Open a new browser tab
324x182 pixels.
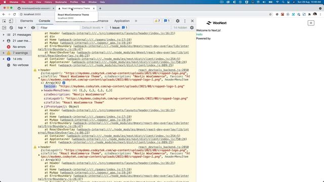(100, 9)
